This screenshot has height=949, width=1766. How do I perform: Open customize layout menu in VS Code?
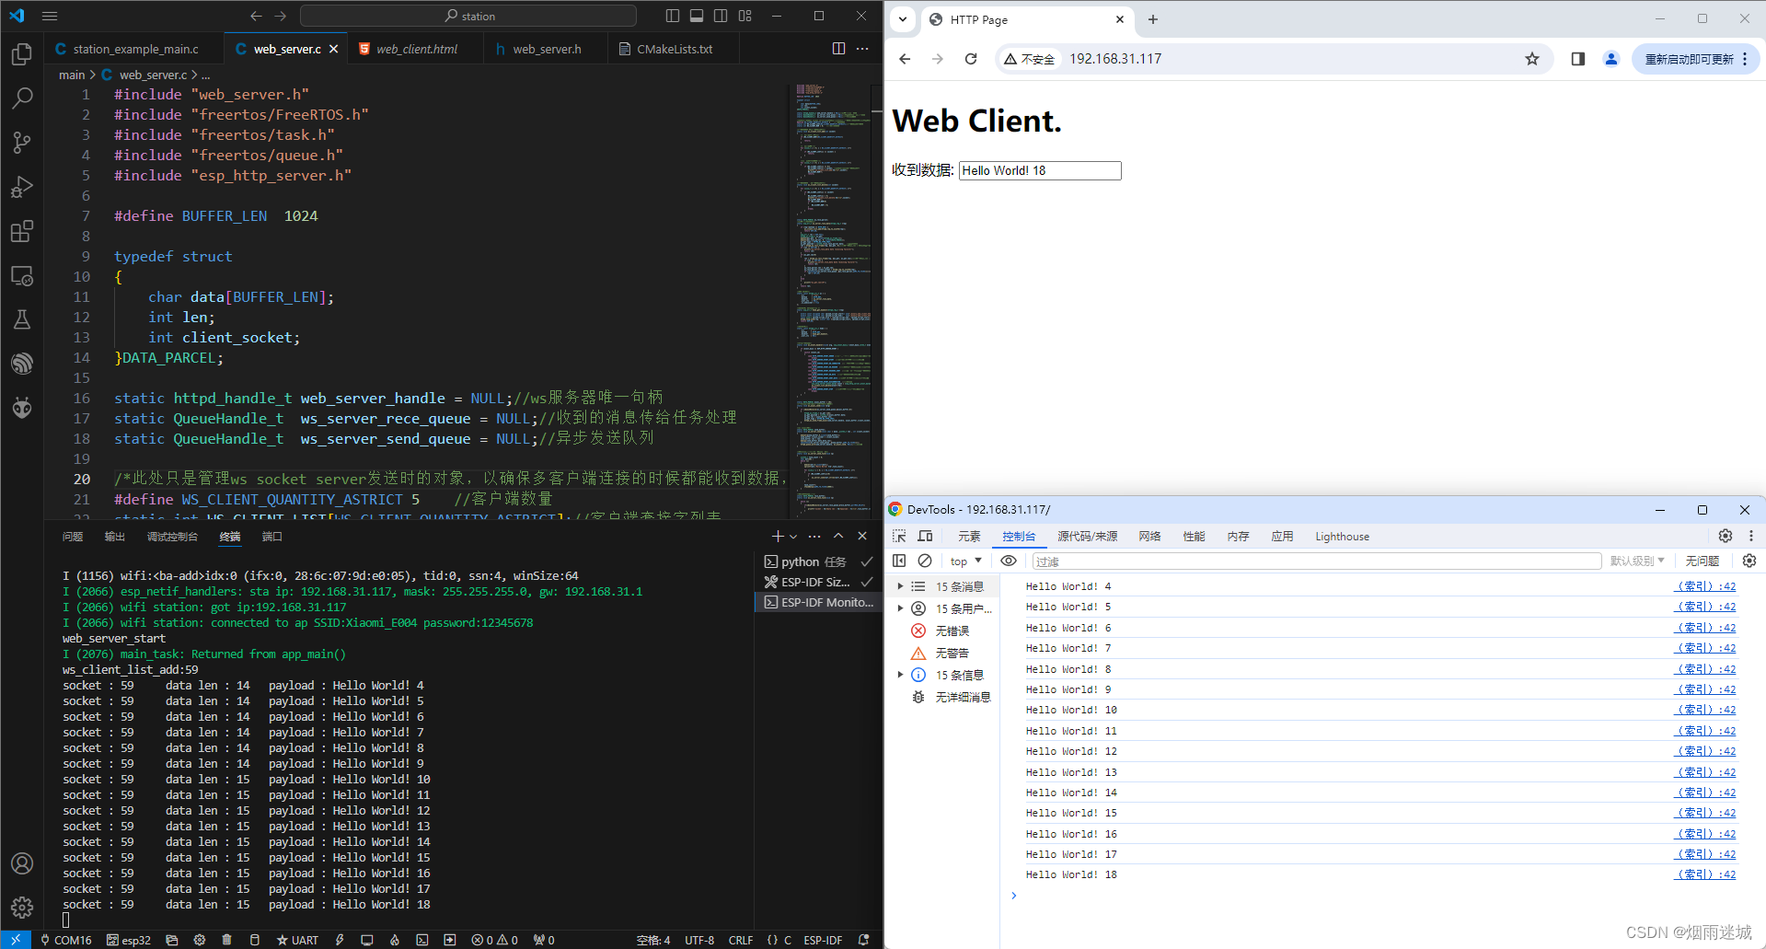744,16
